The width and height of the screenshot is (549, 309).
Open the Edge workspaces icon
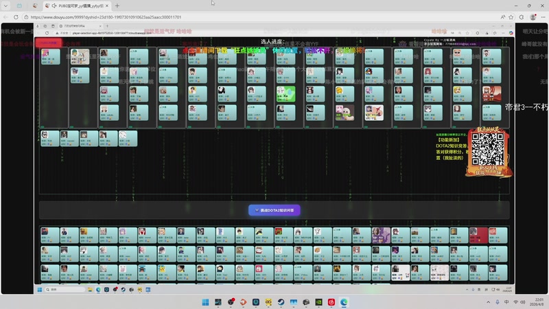click(19, 6)
